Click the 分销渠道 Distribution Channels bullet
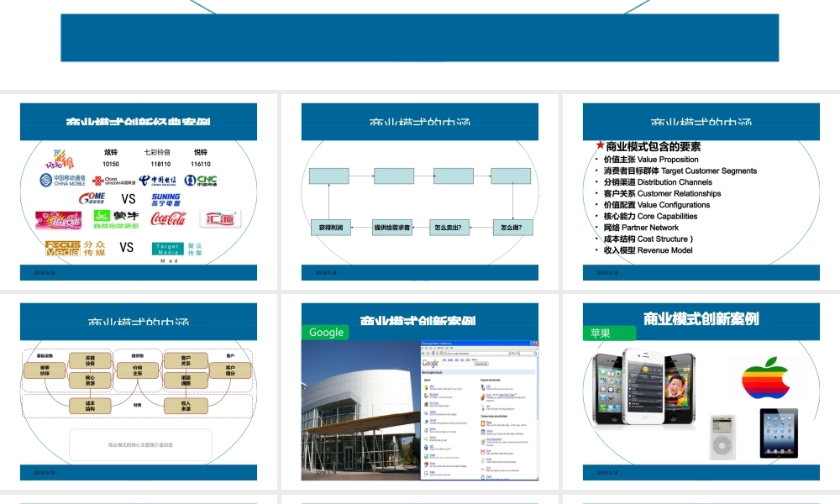This screenshot has width=840, height=504. (658, 182)
